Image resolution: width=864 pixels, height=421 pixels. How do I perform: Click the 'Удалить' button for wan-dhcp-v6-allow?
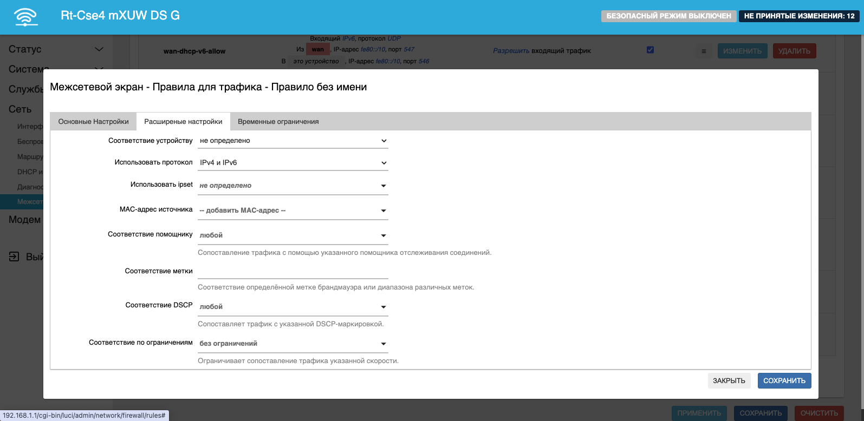coord(794,51)
